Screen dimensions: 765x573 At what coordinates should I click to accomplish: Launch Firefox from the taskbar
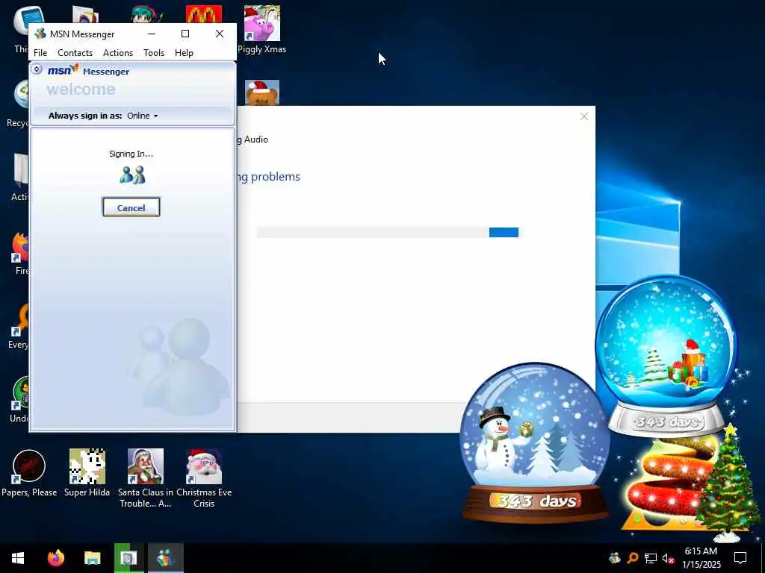pyautogui.click(x=55, y=558)
